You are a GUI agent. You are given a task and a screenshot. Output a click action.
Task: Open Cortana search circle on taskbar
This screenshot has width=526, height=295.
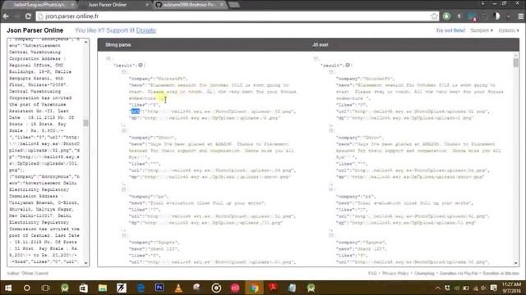(x=27, y=288)
